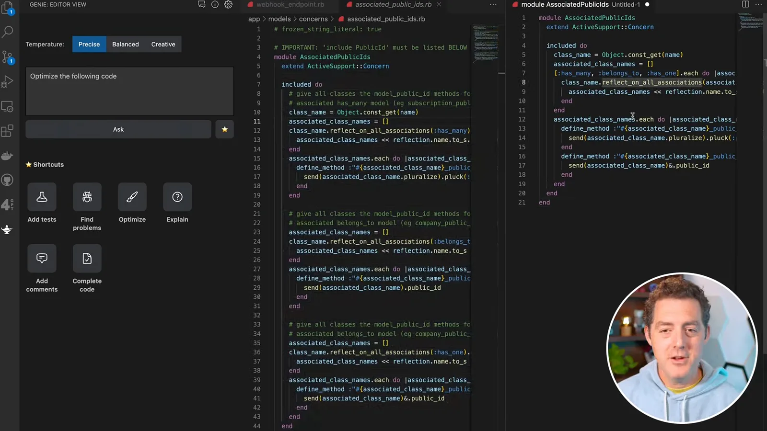
Task: Open more actions menu for middle editor
Action: coord(493,4)
